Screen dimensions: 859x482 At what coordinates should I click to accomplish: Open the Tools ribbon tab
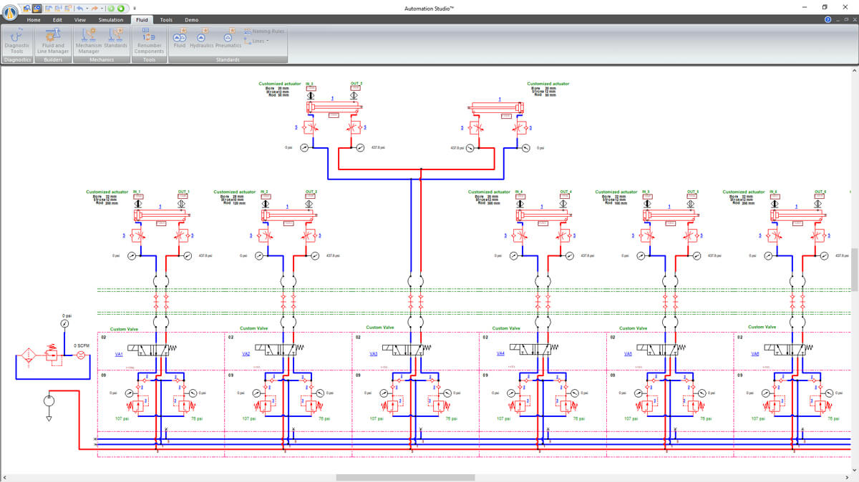(166, 20)
